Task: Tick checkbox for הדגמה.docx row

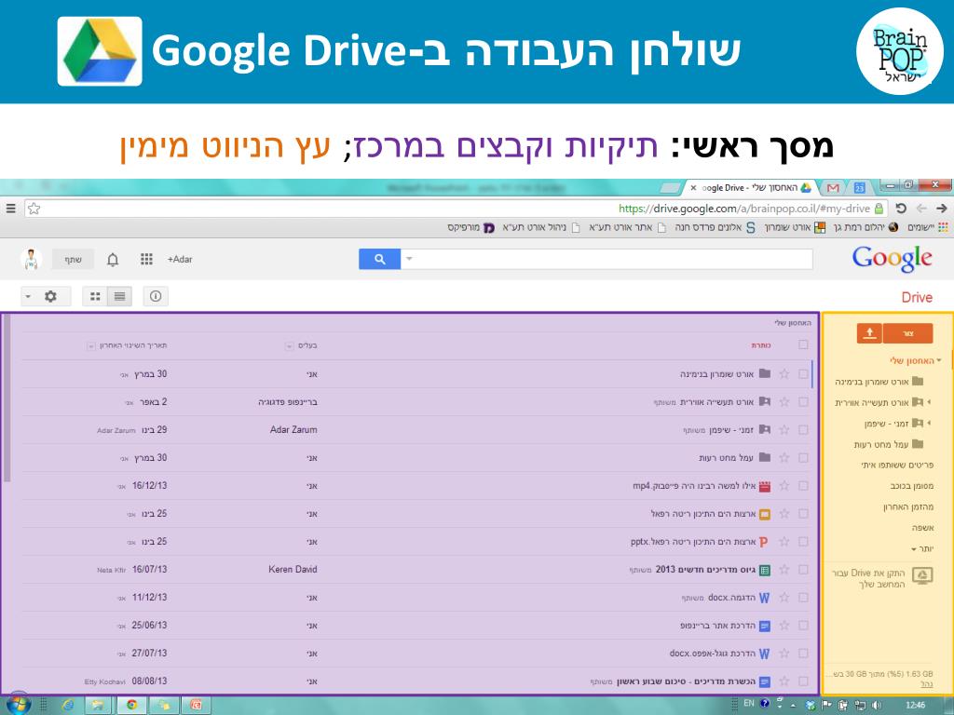Action: 803,598
